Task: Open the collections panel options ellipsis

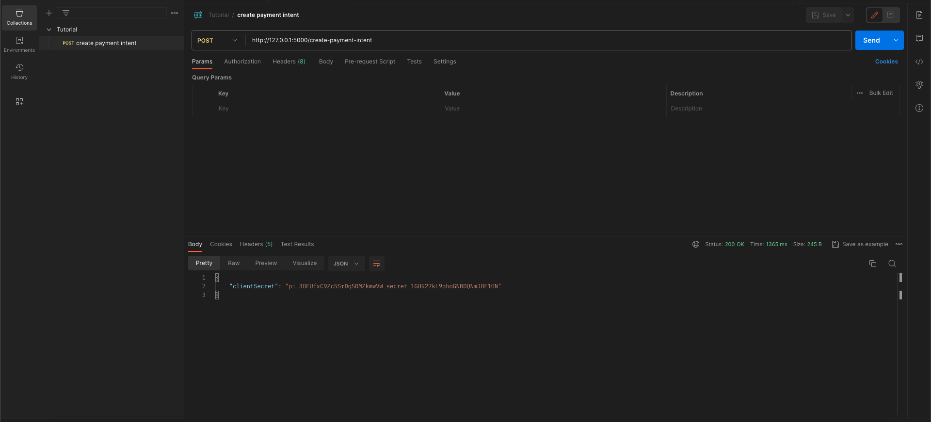Action: click(x=175, y=13)
